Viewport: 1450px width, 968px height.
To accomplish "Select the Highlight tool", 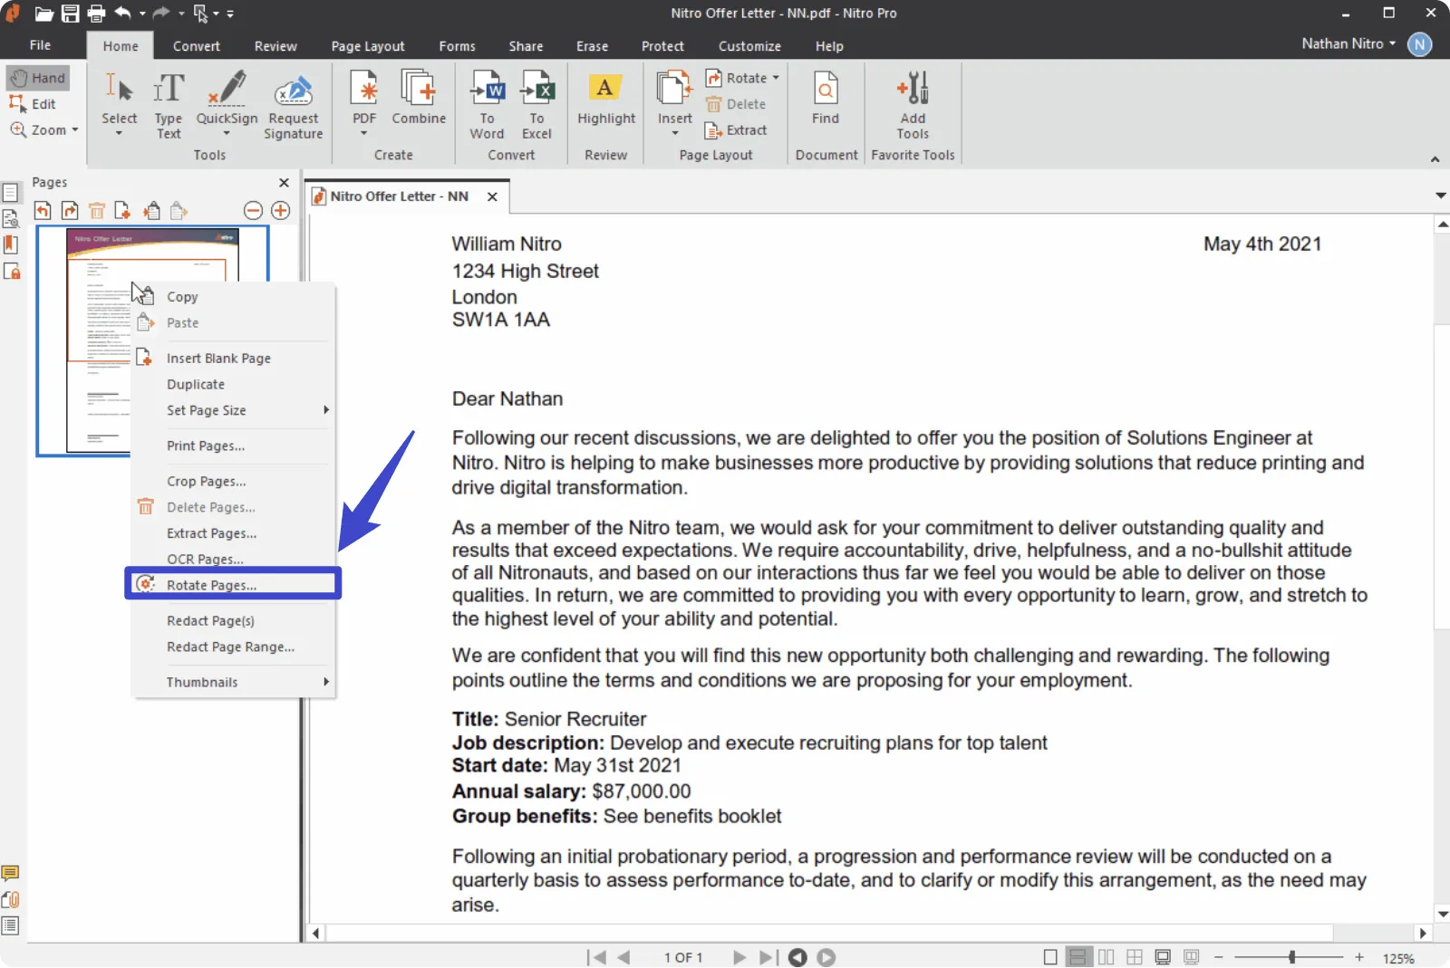I will [x=605, y=102].
